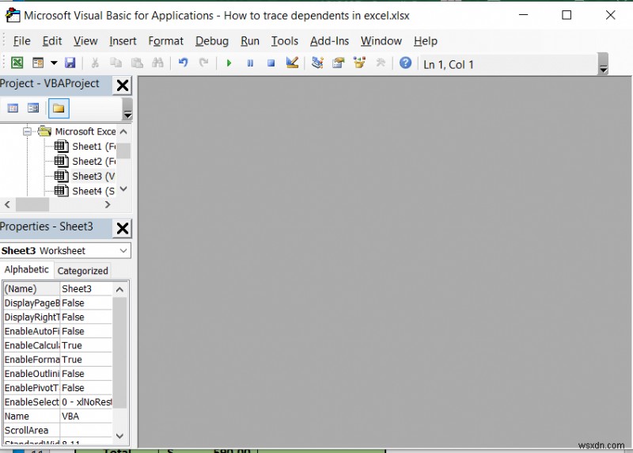Toggle Design Mode icon in the toolbar

(292, 63)
